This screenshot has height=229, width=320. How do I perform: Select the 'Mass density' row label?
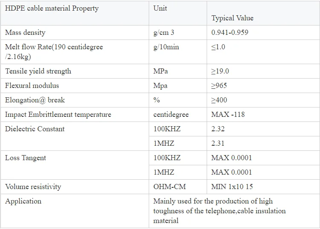point(25,32)
